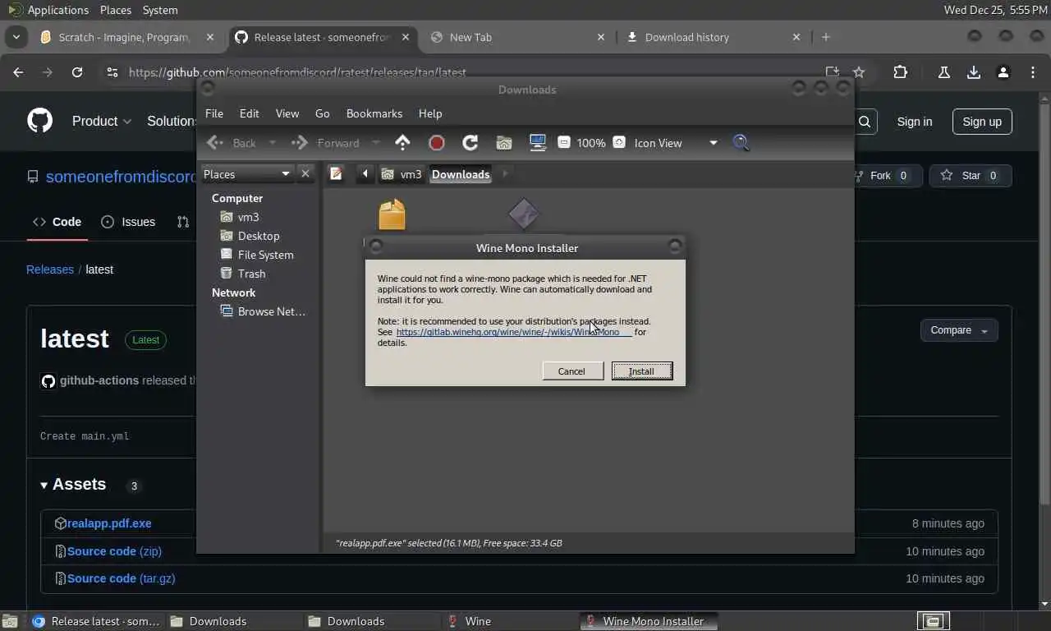Open the browser three-dot menu
The width and height of the screenshot is (1051, 631).
1033,72
